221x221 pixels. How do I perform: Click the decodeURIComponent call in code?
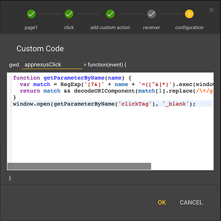(104, 91)
